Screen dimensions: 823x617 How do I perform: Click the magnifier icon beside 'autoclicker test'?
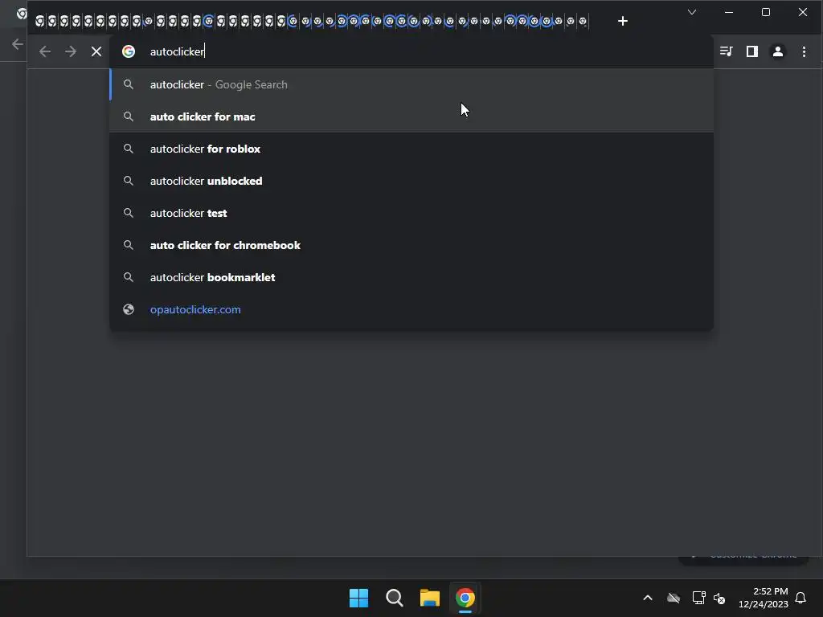(x=129, y=213)
